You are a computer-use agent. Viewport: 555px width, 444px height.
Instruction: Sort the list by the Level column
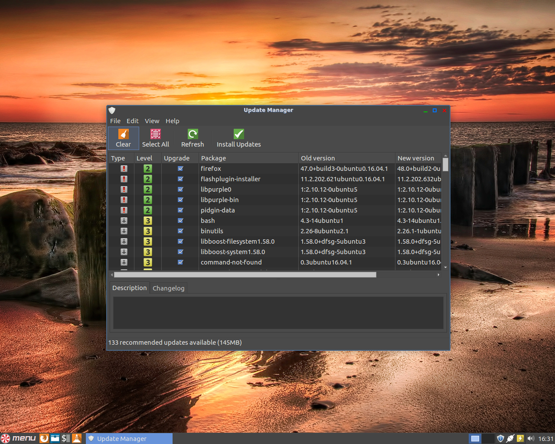147,158
